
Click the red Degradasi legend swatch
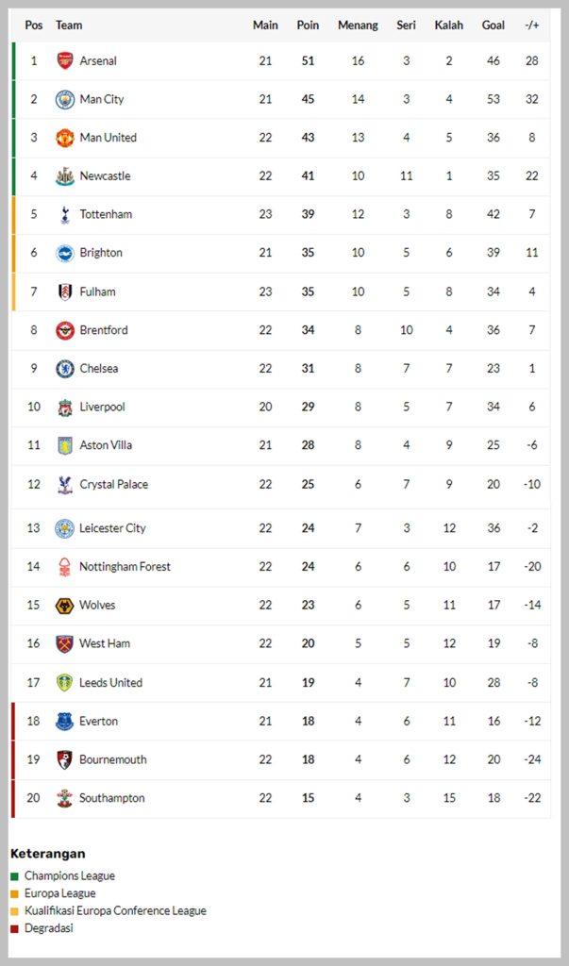15,928
